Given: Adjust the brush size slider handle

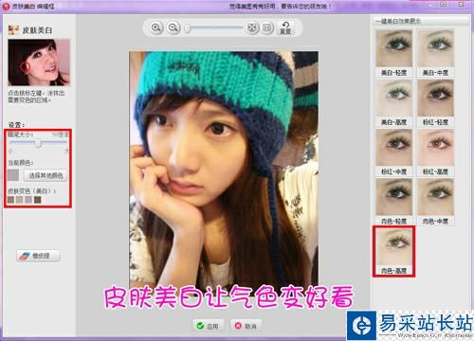Looking at the screenshot, I should click(38, 143).
